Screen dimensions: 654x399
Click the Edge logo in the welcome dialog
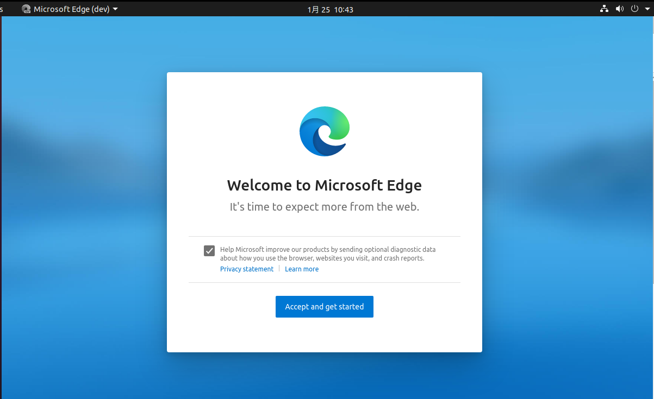click(x=324, y=131)
